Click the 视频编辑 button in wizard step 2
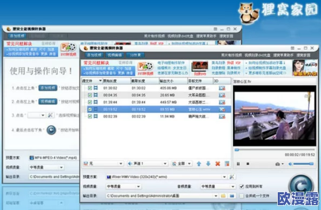This screenshot has height=210, width=321. pos(48,101)
